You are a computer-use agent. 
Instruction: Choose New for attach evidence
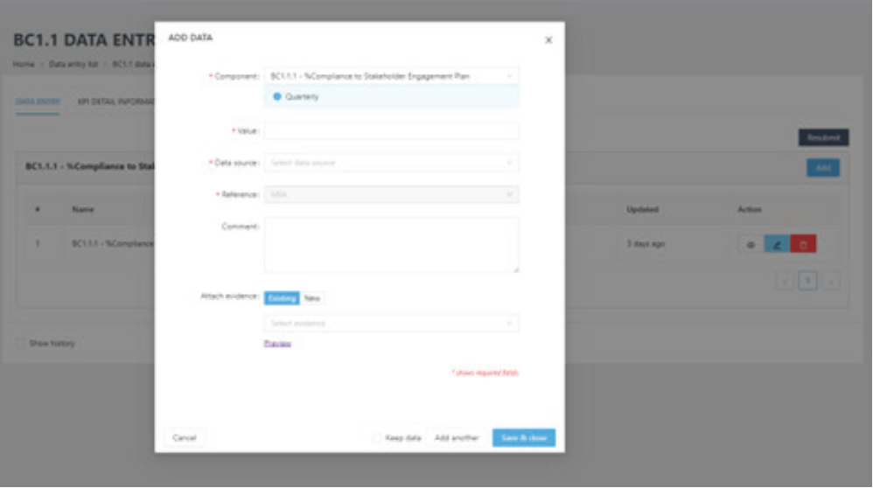311,298
